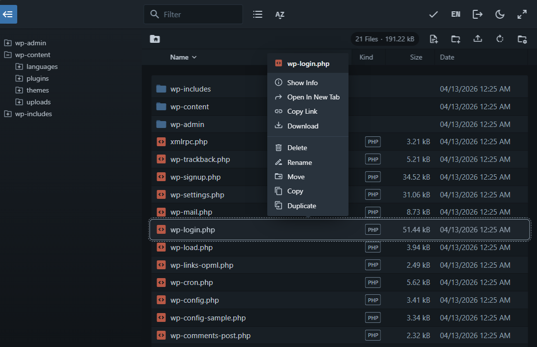Expand wp-includes in the folder tree
The width and height of the screenshot is (537, 347).
8,114
